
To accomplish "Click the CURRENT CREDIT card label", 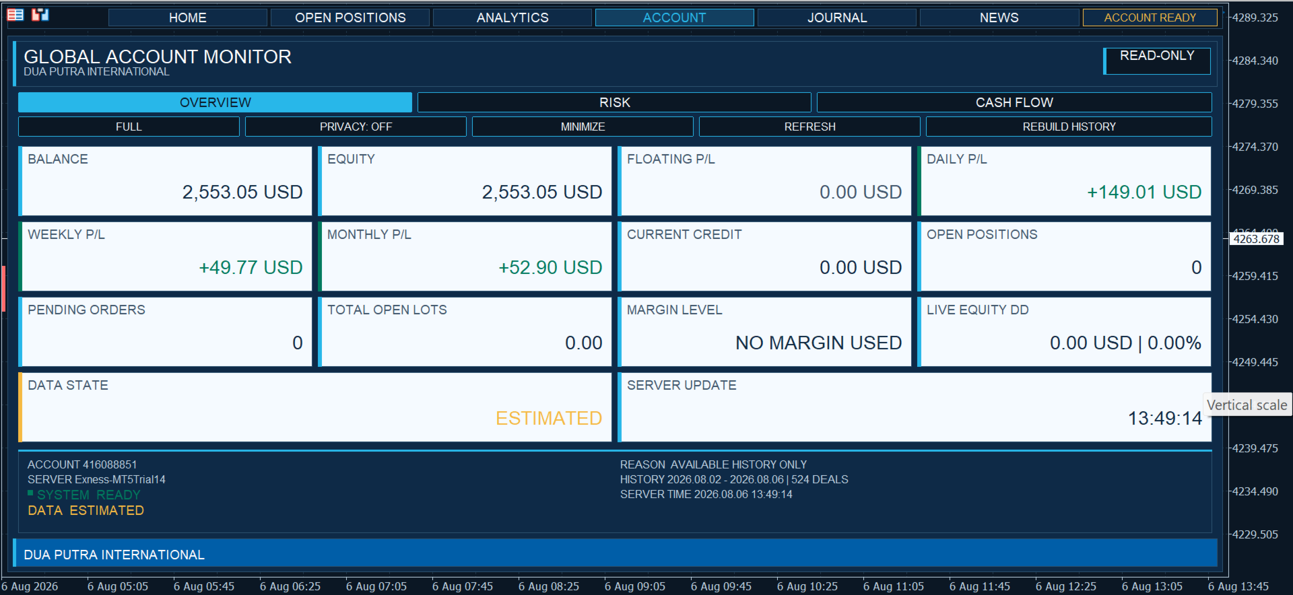I will [684, 234].
